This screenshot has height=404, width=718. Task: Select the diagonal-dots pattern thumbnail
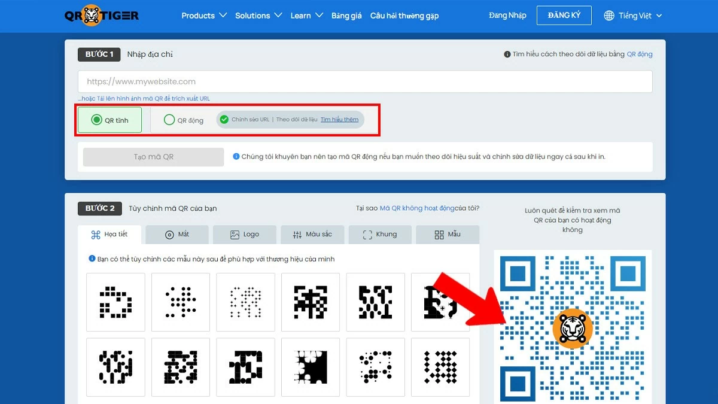(181, 302)
